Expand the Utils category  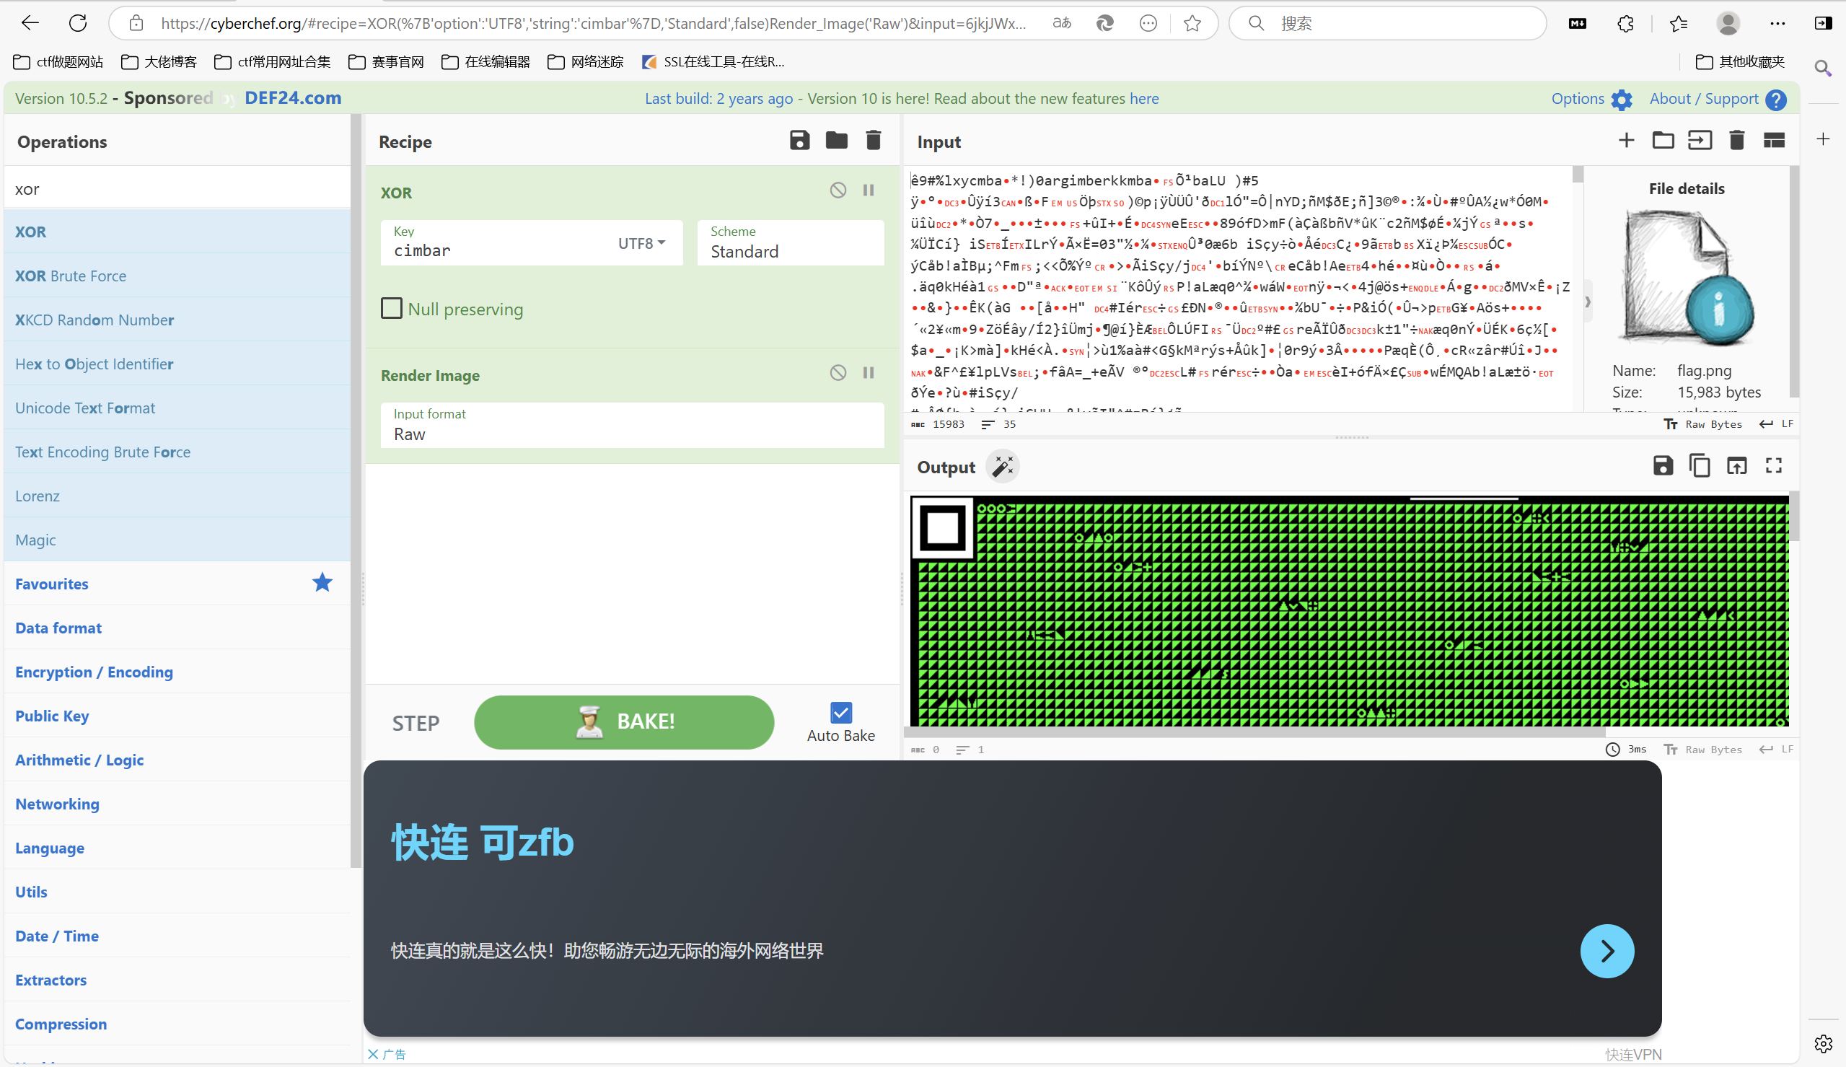(x=177, y=891)
